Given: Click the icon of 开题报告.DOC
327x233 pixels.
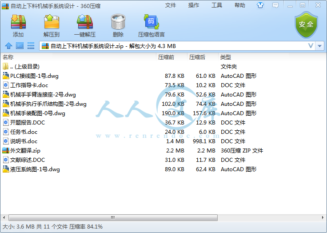Looking at the screenshot, I should [x=6, y=122].
